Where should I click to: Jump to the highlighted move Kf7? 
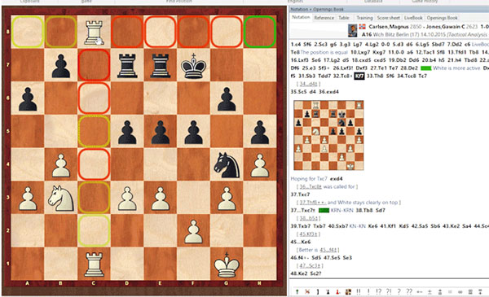(359, 76)
